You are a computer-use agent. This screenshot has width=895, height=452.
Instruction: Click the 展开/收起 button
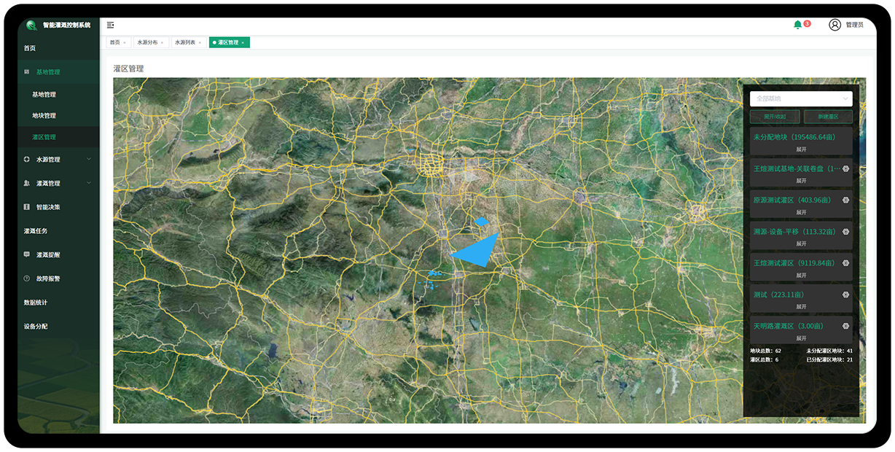[775, 117]
